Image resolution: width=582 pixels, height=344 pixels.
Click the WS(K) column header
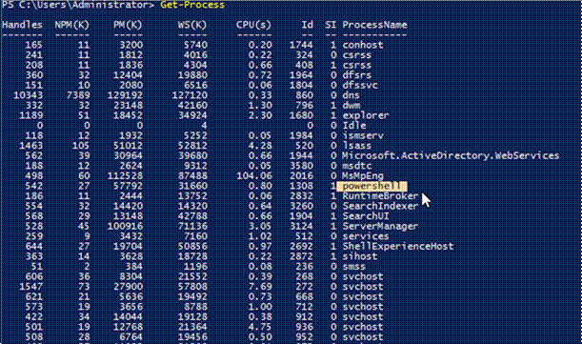click(192, 25)
